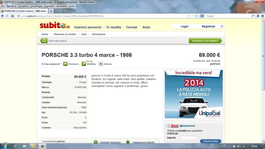Launch Internet Explorer from the taskbar
Screen dimensions: 265x149
[16, 146]
